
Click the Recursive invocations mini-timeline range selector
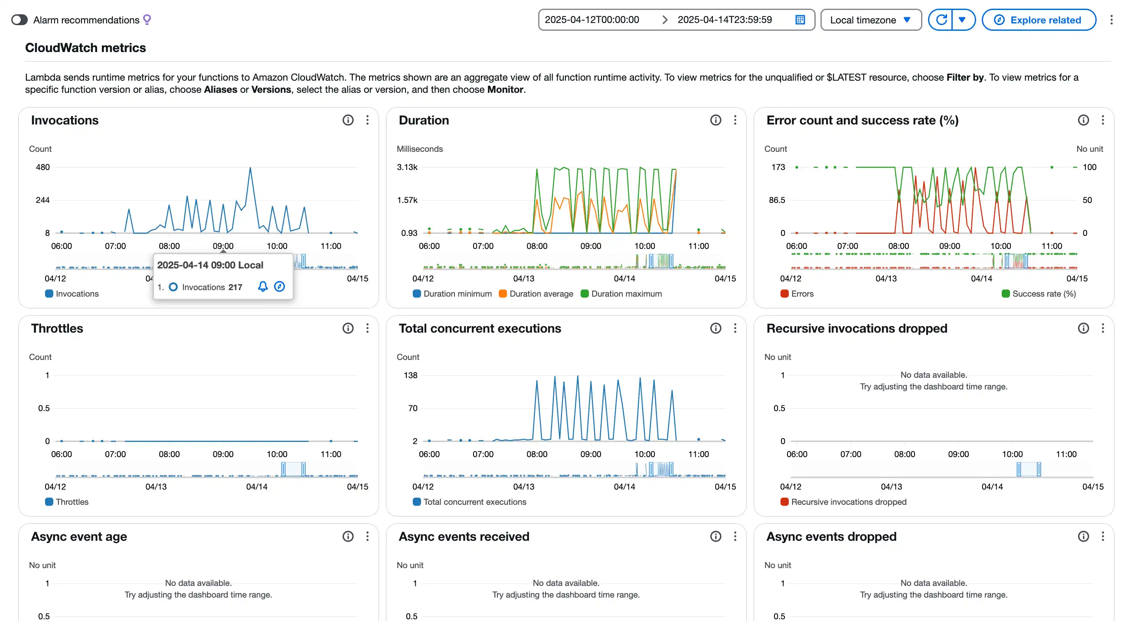[1029, 469]
